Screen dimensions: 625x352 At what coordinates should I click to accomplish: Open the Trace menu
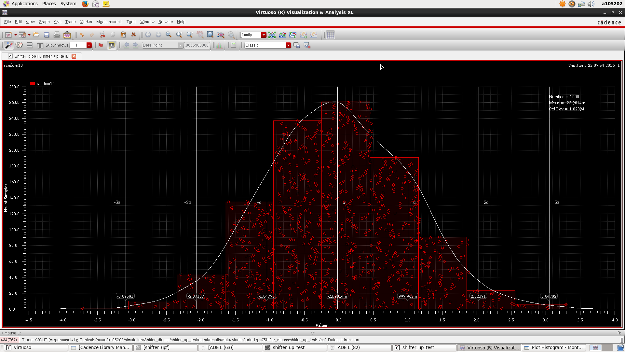coord(70,22)
